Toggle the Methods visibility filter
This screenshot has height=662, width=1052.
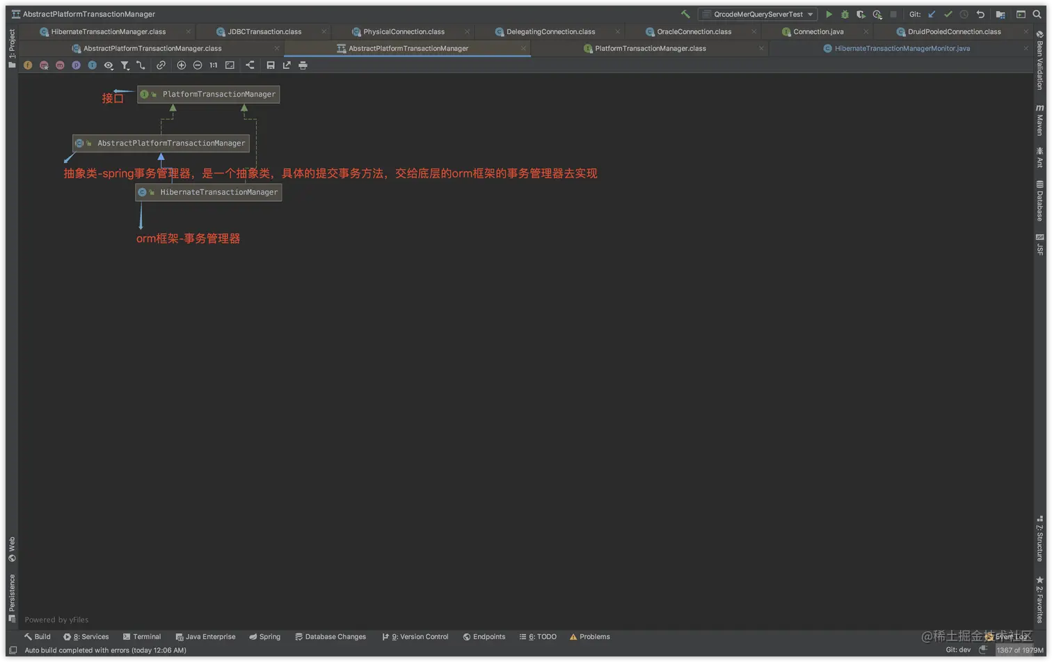tap(60, 65)
